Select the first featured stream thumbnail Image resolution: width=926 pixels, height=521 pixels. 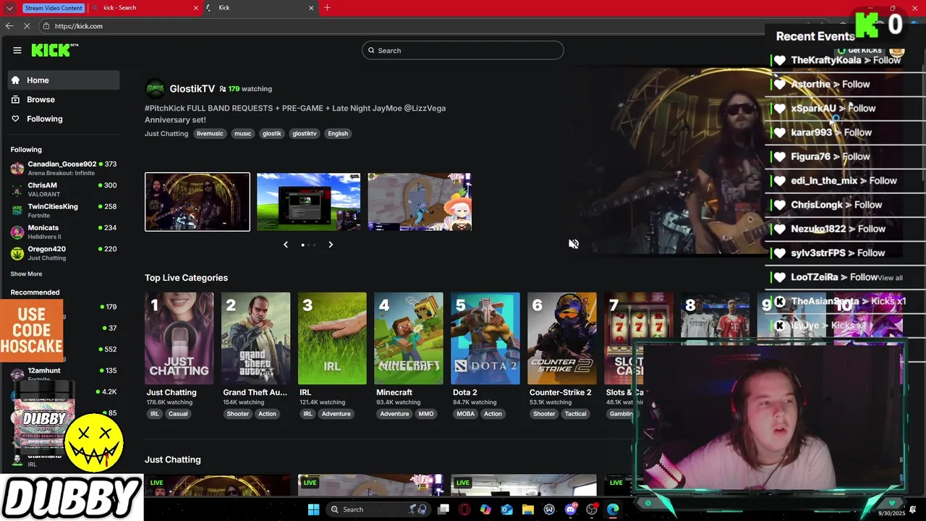(x=197, y=202)
